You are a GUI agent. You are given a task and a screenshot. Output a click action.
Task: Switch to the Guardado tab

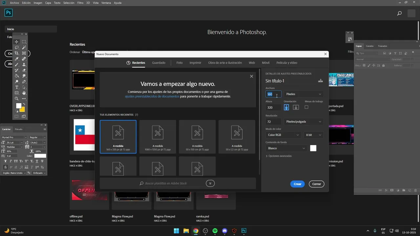click(x=158, y=63)
